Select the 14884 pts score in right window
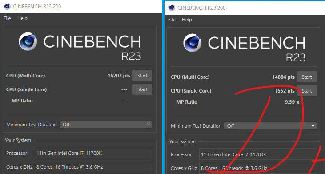Image resolution: width=325 pixels, height=174 pixels. tap(283, 77)
